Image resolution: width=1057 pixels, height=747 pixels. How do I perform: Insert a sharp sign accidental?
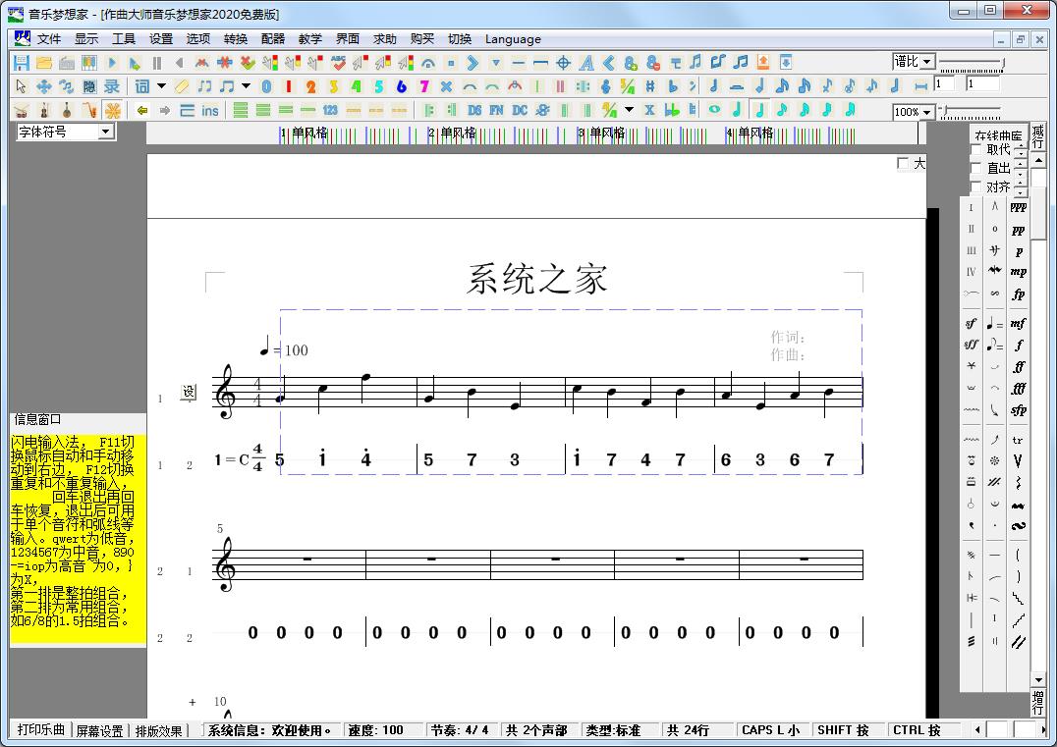click(x=650, y=86)
